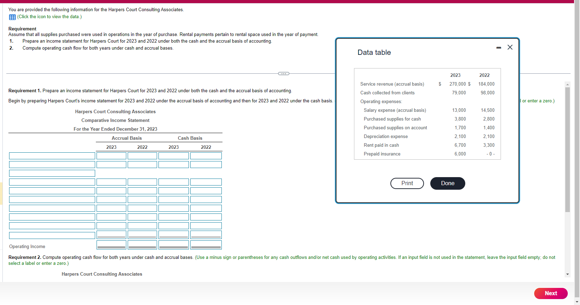580x305 pixels.
Task: Click the 1,700 supplies on account value
Action: click(460, 128)
